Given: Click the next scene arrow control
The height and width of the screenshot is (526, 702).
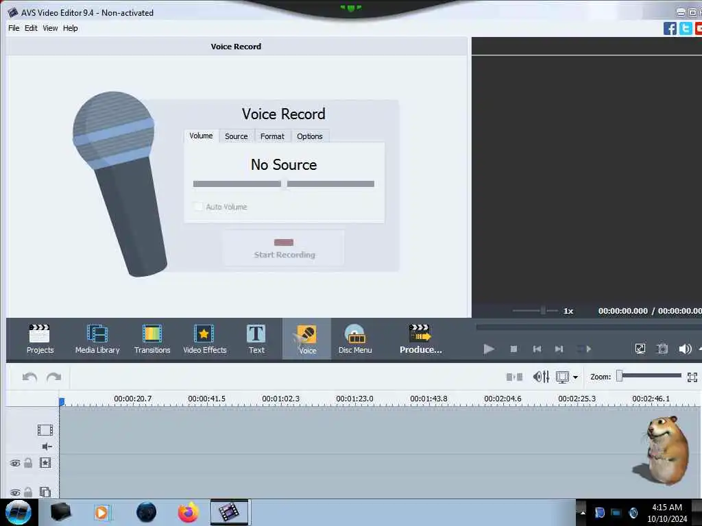Looking at the screenshot, I should tap(584, 349).
